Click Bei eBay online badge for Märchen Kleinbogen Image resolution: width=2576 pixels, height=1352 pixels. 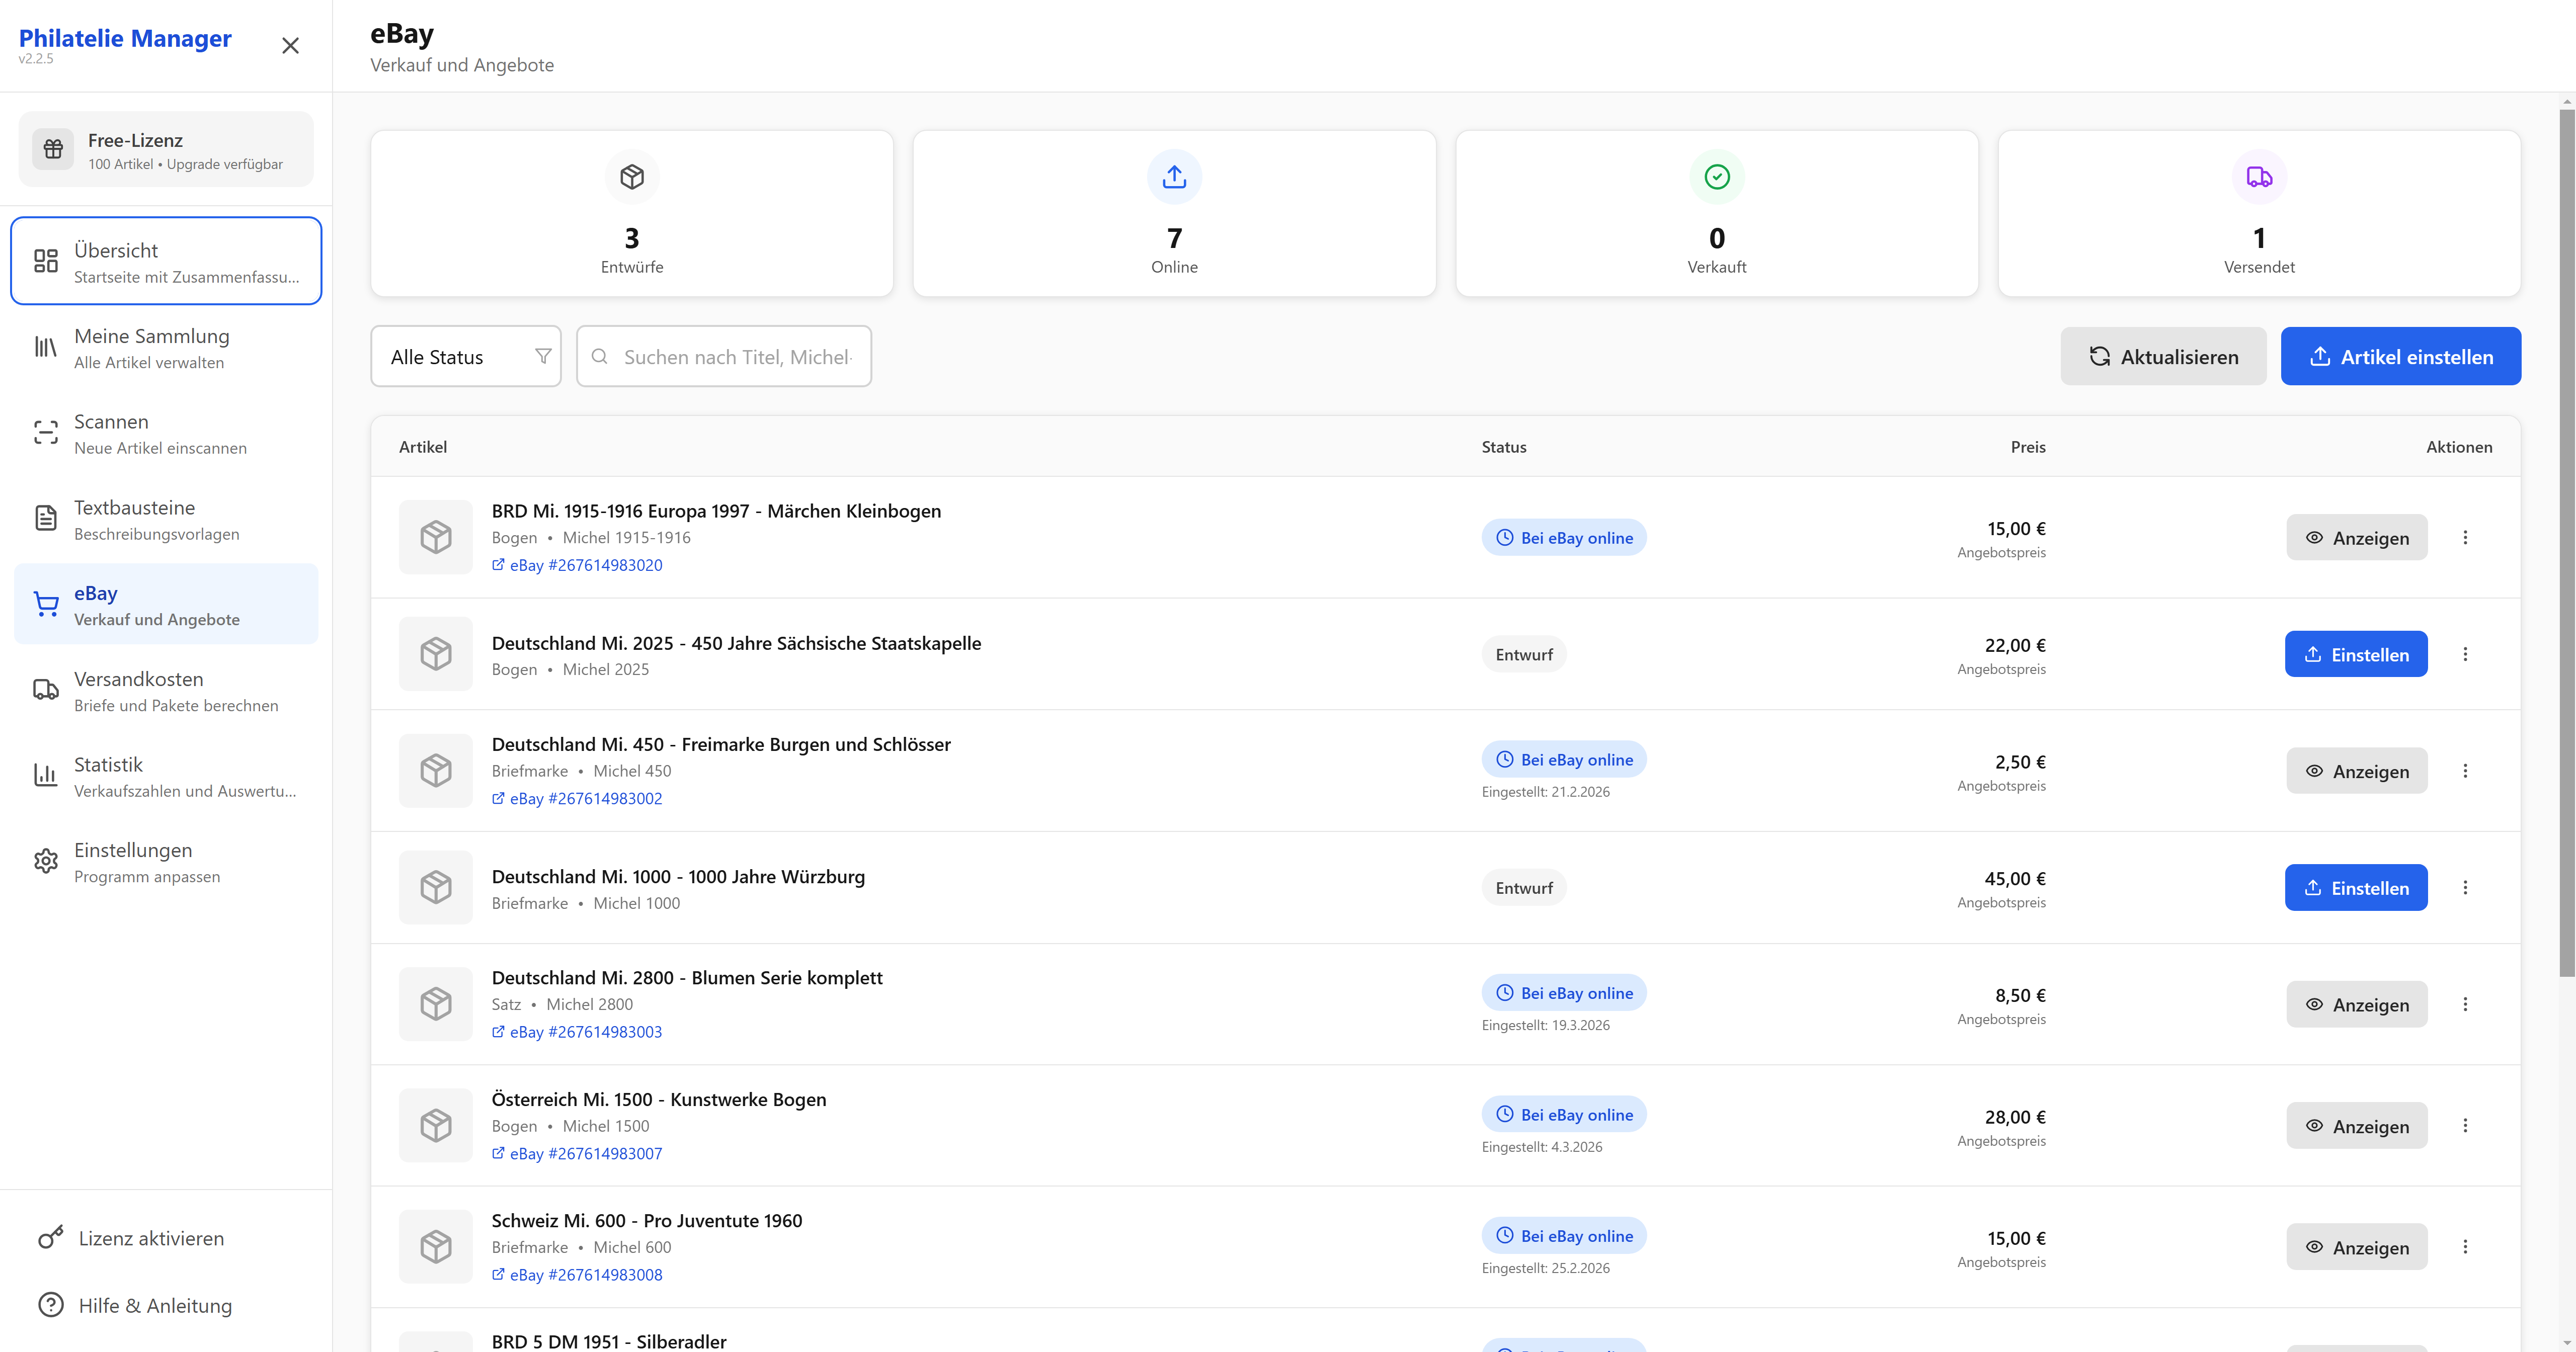[x=1564, y=538]
